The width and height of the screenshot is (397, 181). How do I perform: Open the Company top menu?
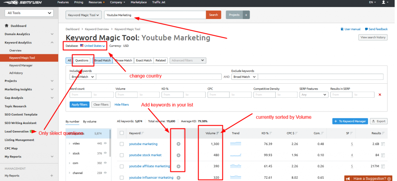117,2
